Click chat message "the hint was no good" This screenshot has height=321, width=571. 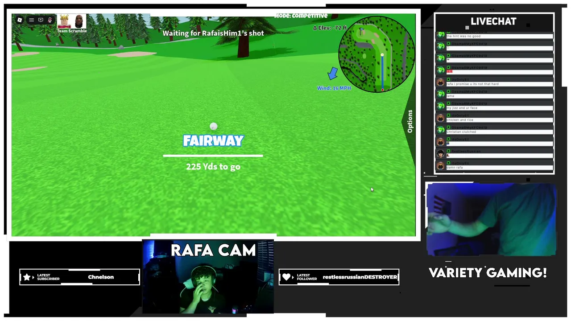[x=463, y=36]
